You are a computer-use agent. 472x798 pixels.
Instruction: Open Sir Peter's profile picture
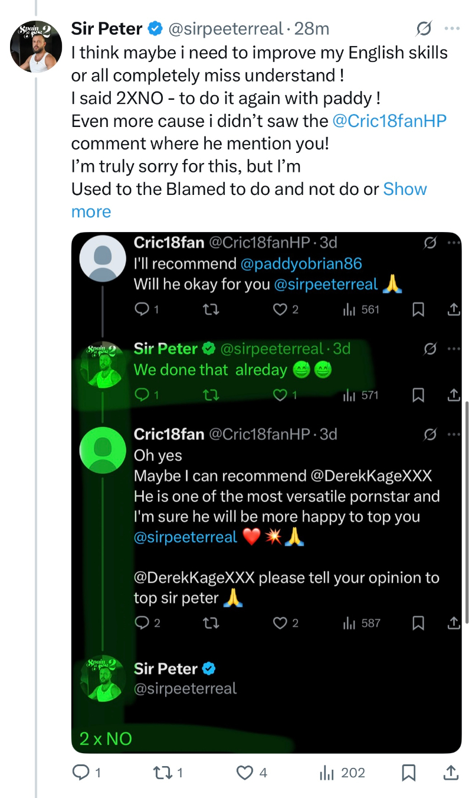pyautogui.click(x=36, y=47)
